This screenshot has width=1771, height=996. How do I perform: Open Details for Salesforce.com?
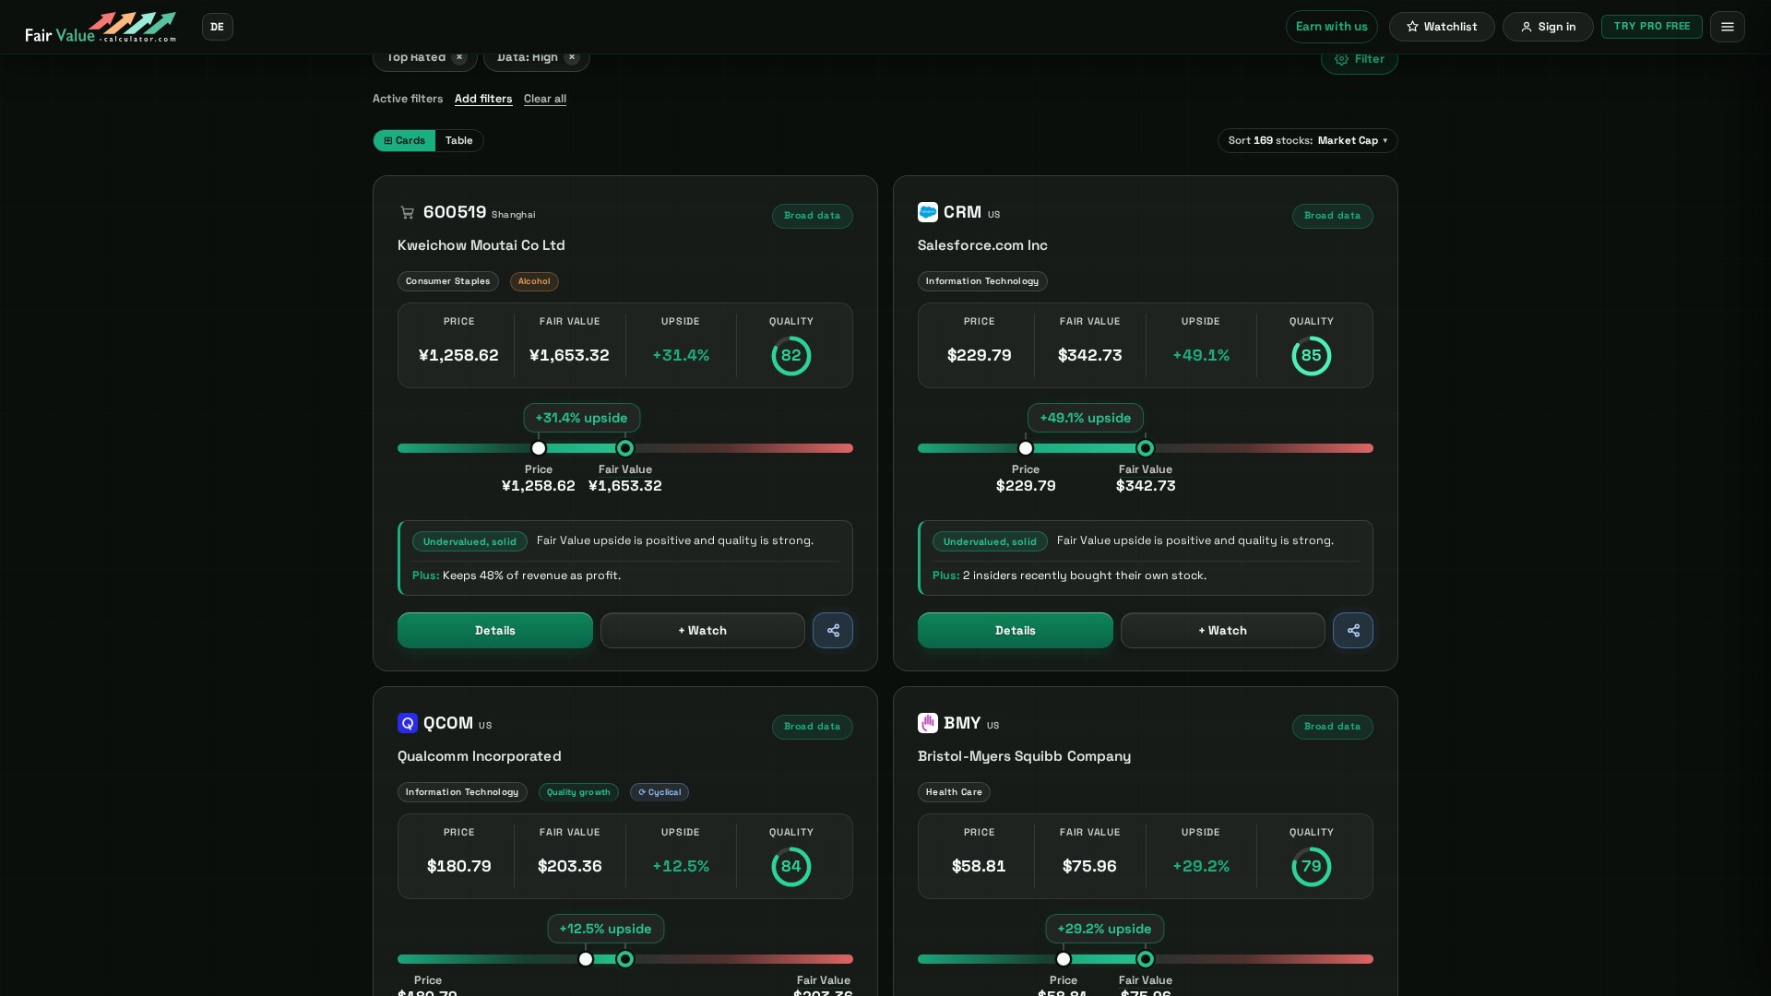[1016, 631]
